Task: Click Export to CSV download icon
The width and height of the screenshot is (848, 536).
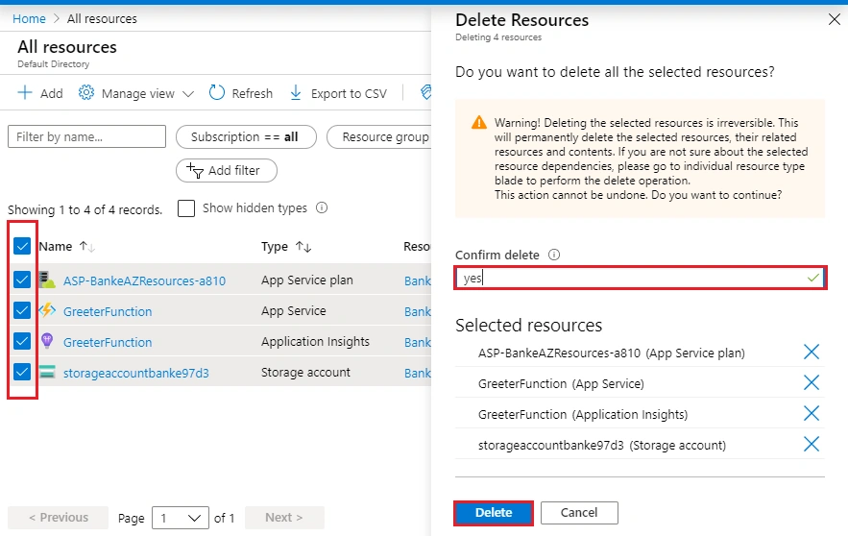Action: 296,93
